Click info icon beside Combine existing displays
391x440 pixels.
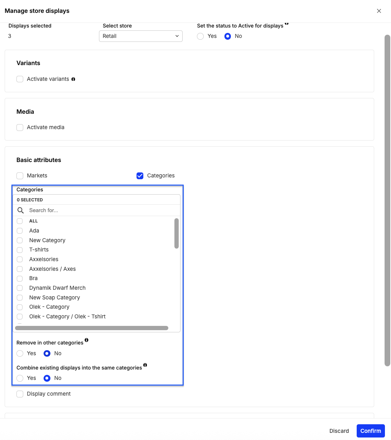pyautogui.click(x=145, y=365)
